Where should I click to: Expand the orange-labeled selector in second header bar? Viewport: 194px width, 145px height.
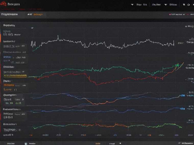click(38, 14)
